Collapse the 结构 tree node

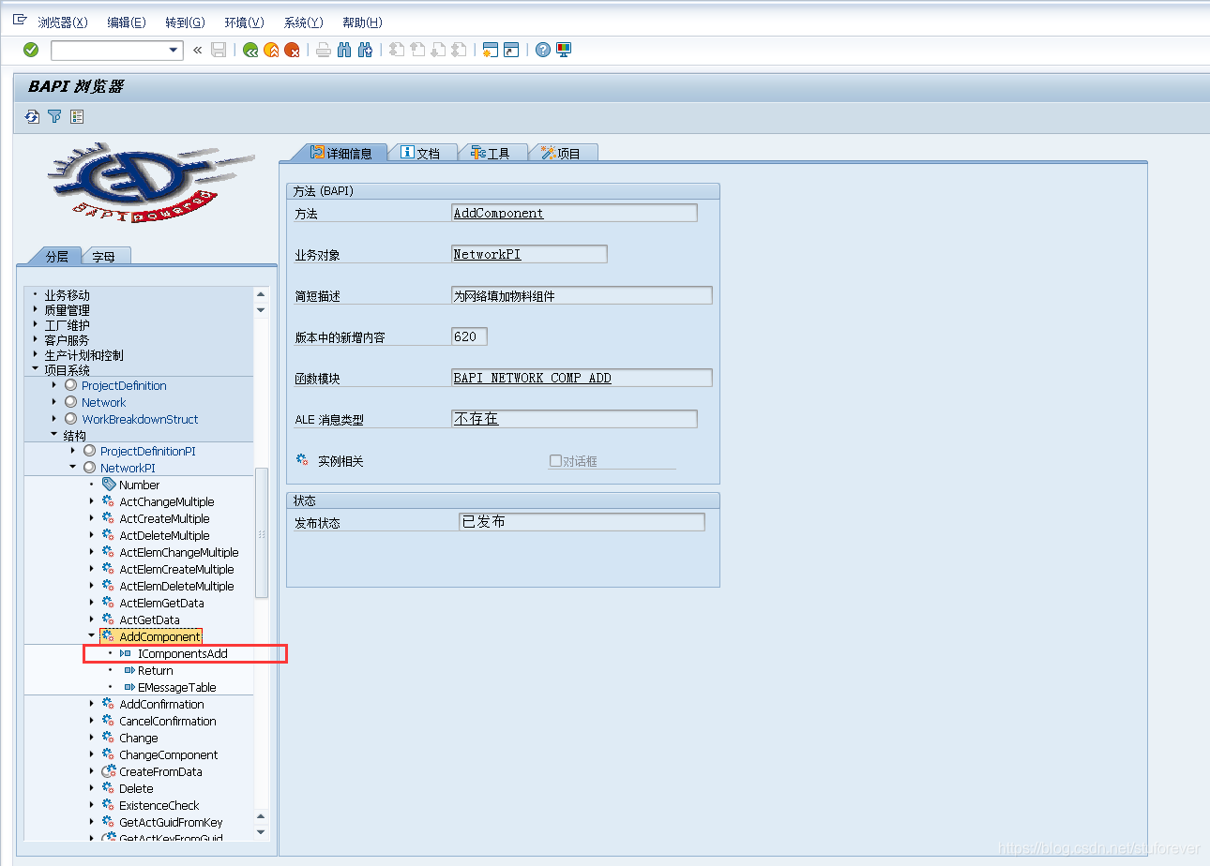click(54, 435)
